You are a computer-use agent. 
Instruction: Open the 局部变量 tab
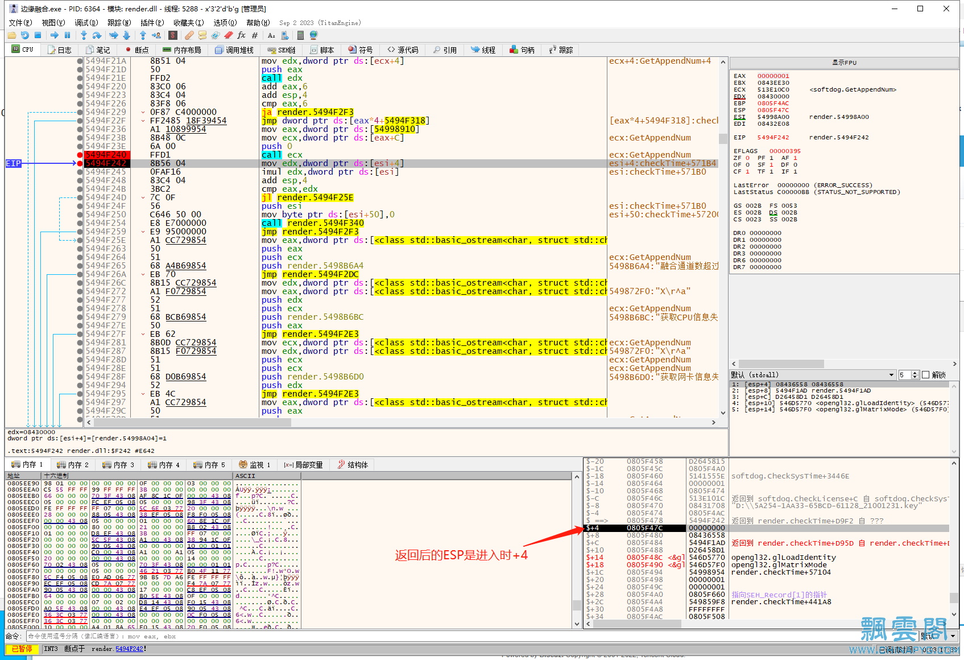(303, 465)
